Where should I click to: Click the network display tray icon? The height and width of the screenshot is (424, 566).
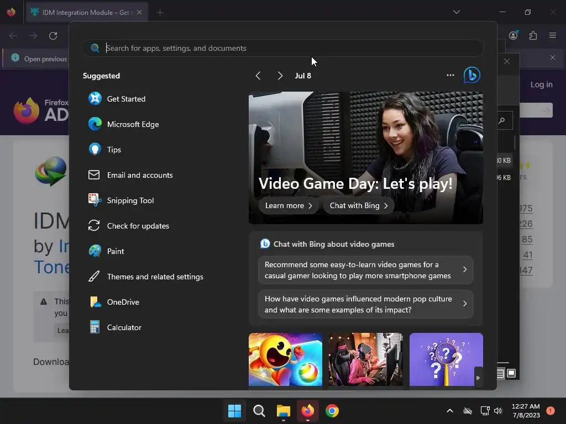click(x=485, y=411)
